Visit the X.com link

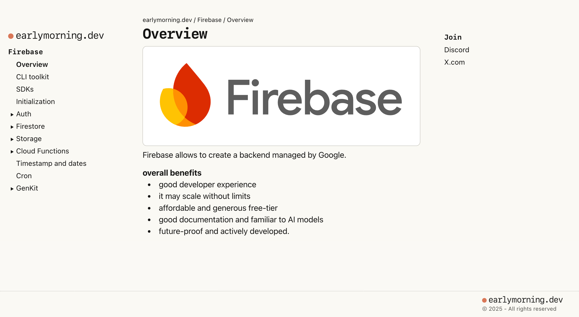coord(454,62)
